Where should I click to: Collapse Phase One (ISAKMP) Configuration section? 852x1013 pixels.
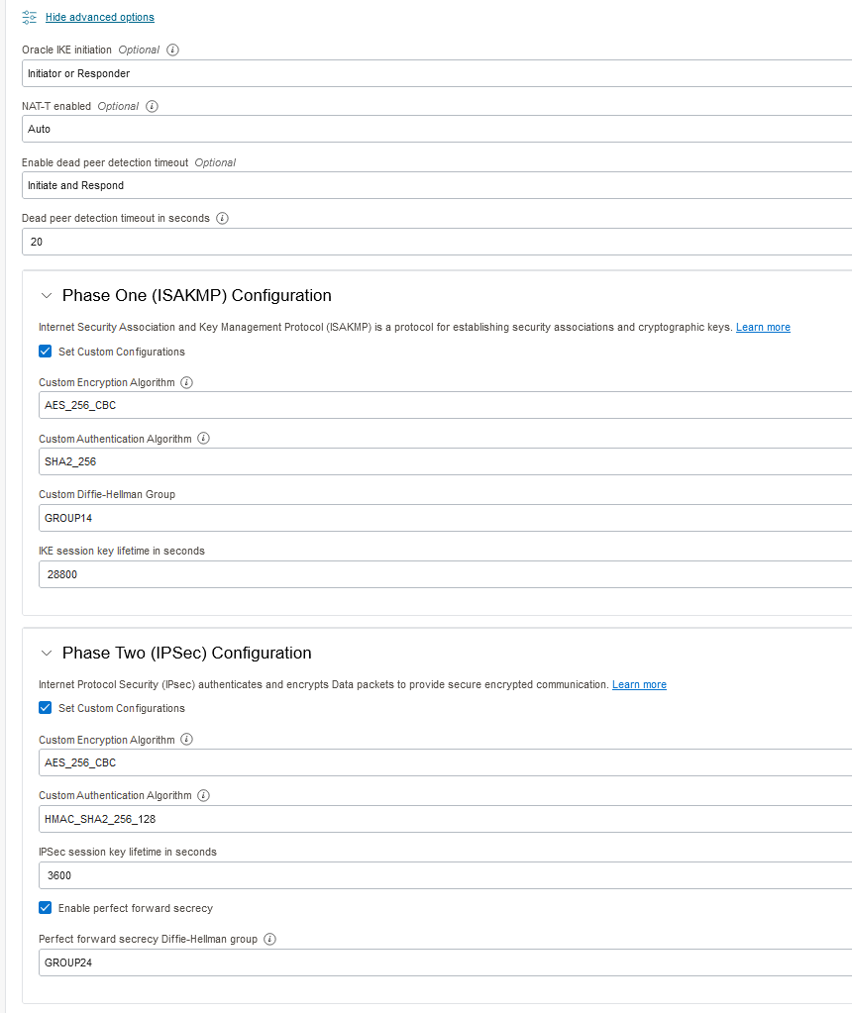pyautogui.click(x=47, y=295)
